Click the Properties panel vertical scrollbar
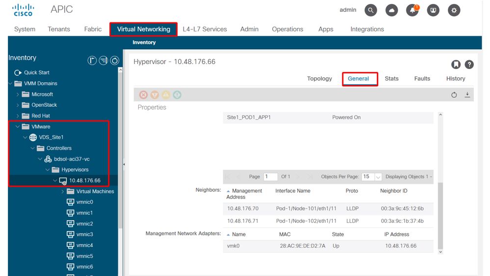The image size is (490, 276). tap(440, 215)
